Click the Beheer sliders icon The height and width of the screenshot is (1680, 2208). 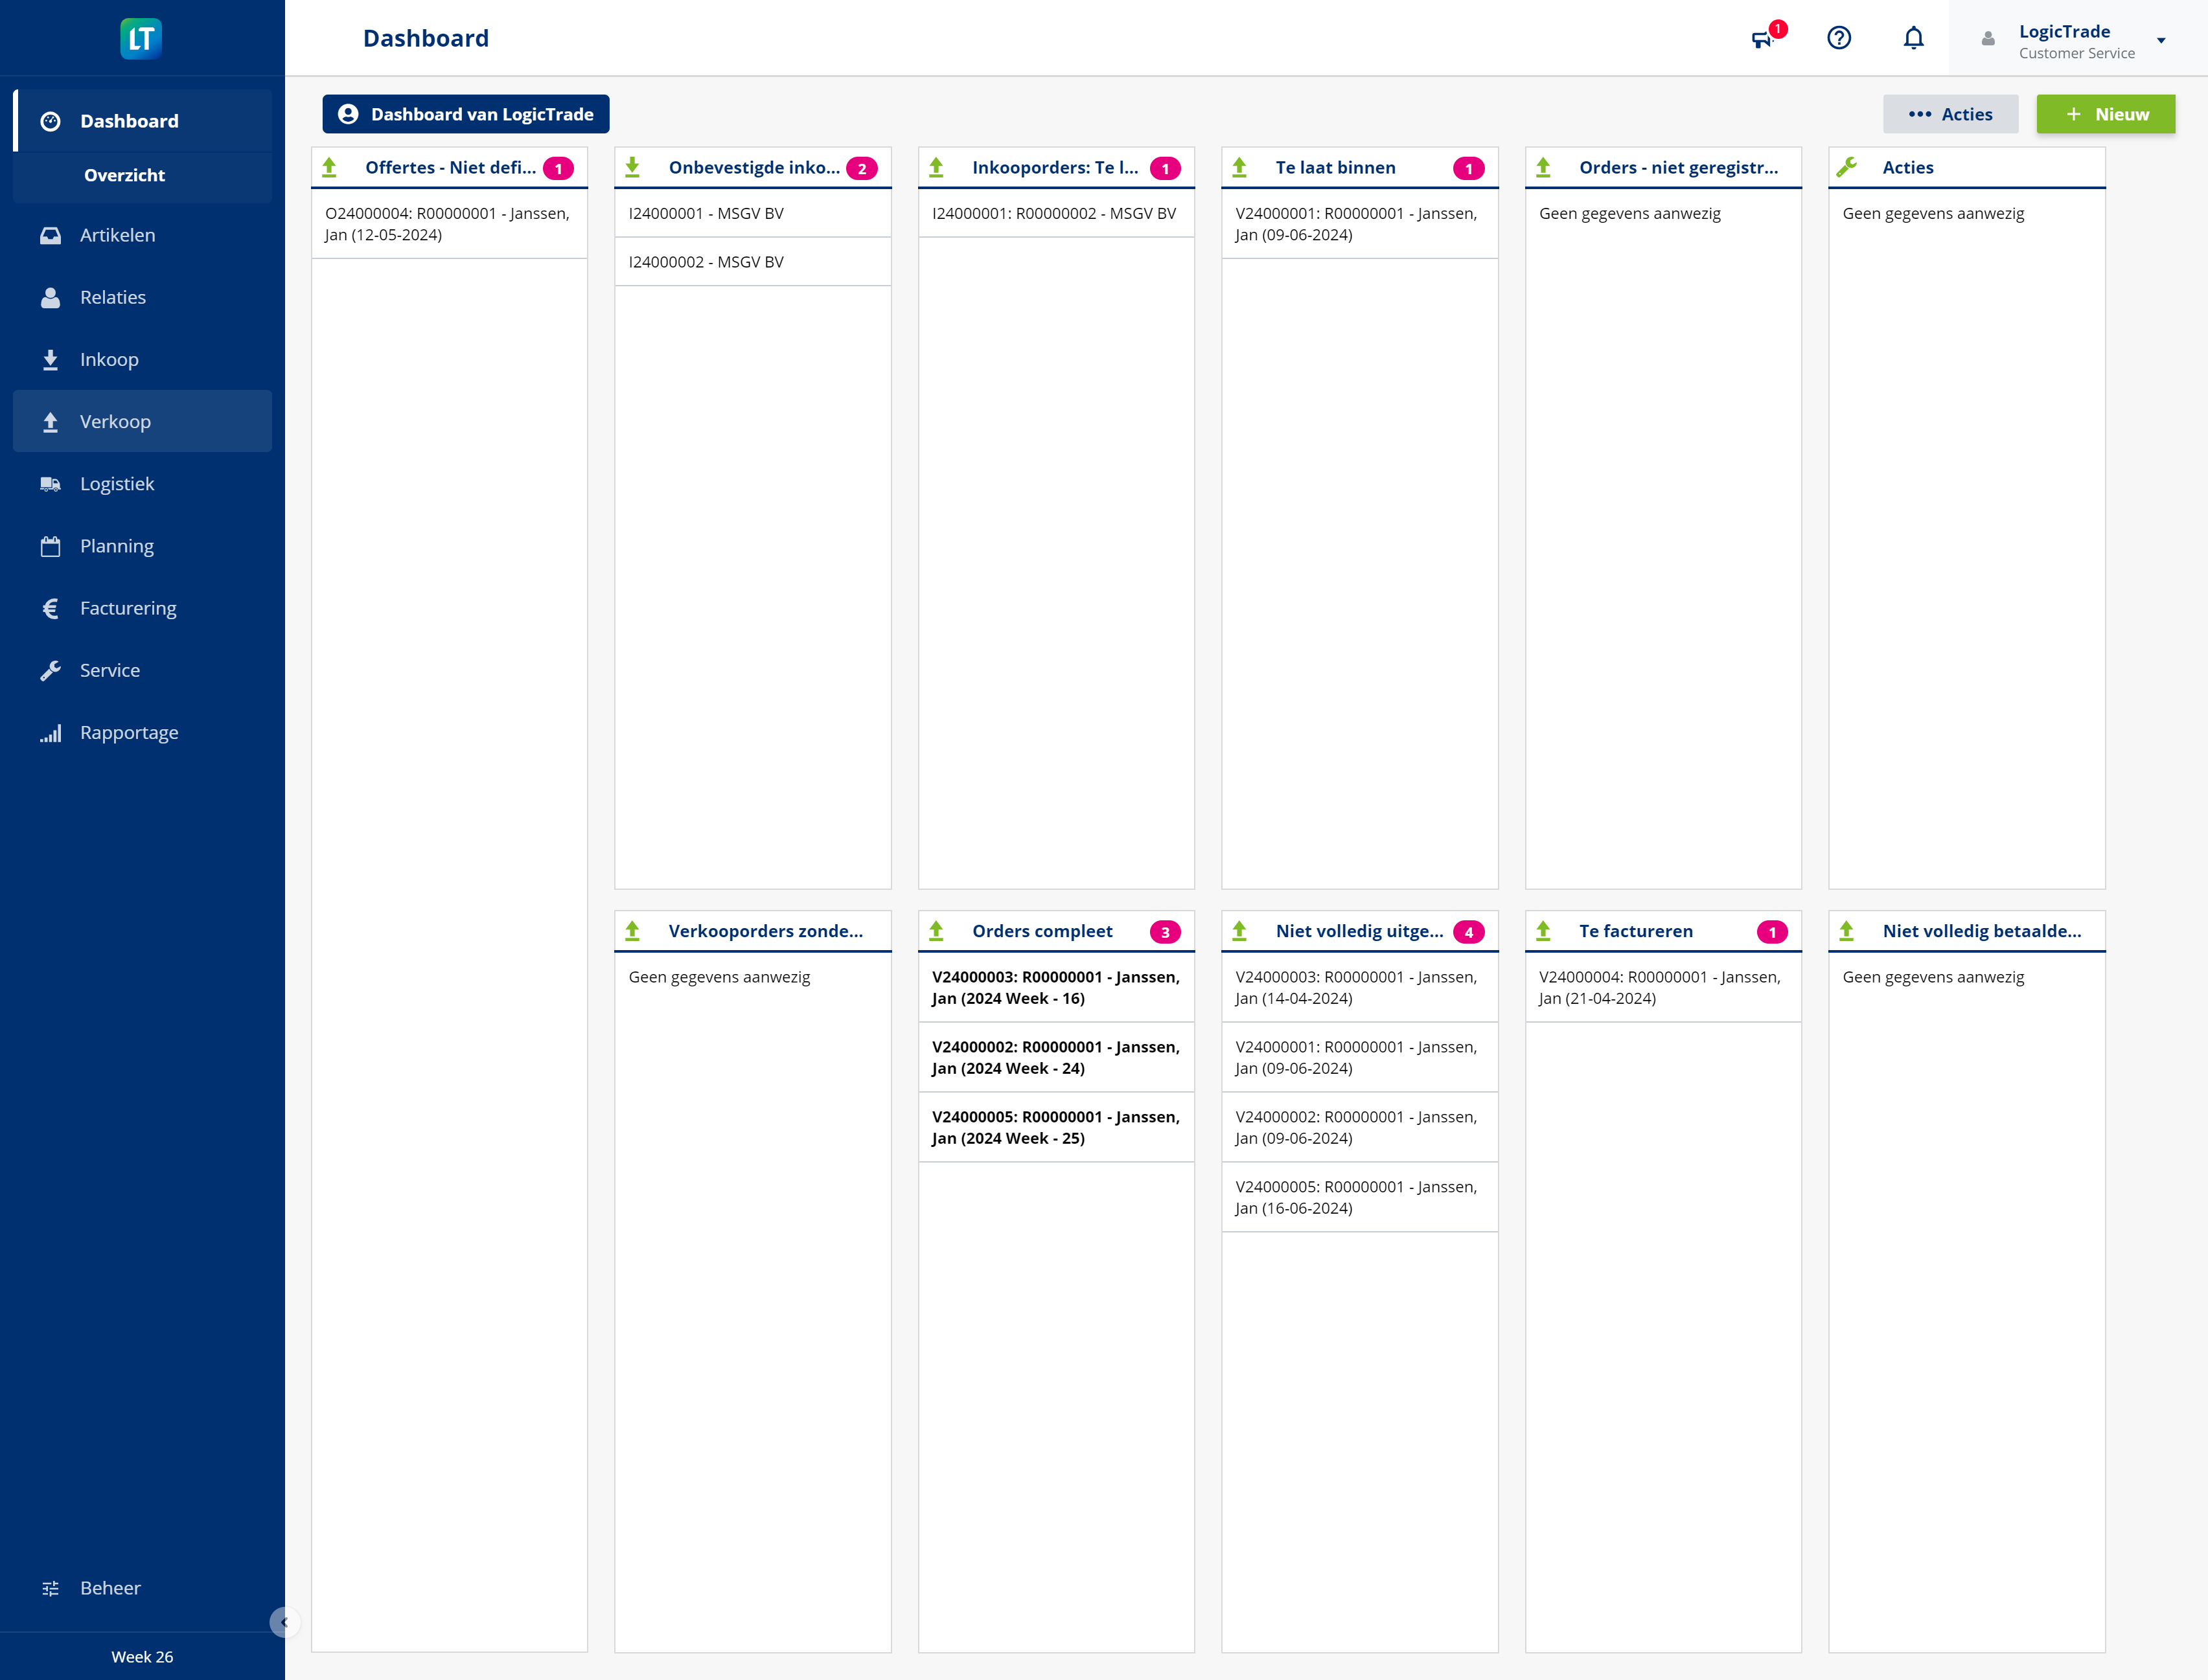coord(50,1588)
